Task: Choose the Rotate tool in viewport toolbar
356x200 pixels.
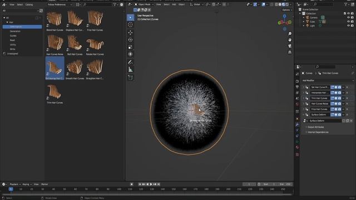Action: [130, 40]
